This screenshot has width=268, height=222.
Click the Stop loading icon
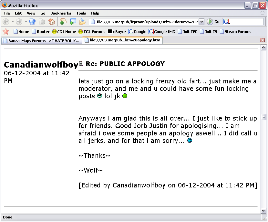42,22
